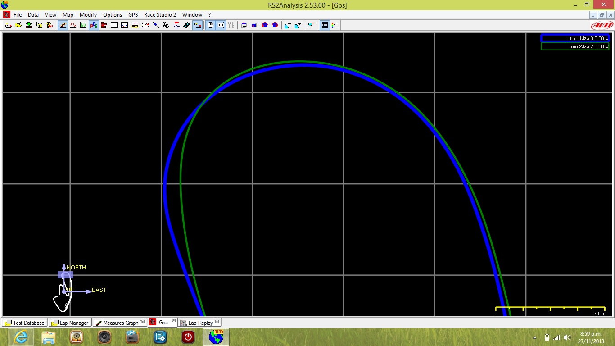Toggle the highlighted track map toolbar icon
615x346 pixels.
click(x=198, y=25)
